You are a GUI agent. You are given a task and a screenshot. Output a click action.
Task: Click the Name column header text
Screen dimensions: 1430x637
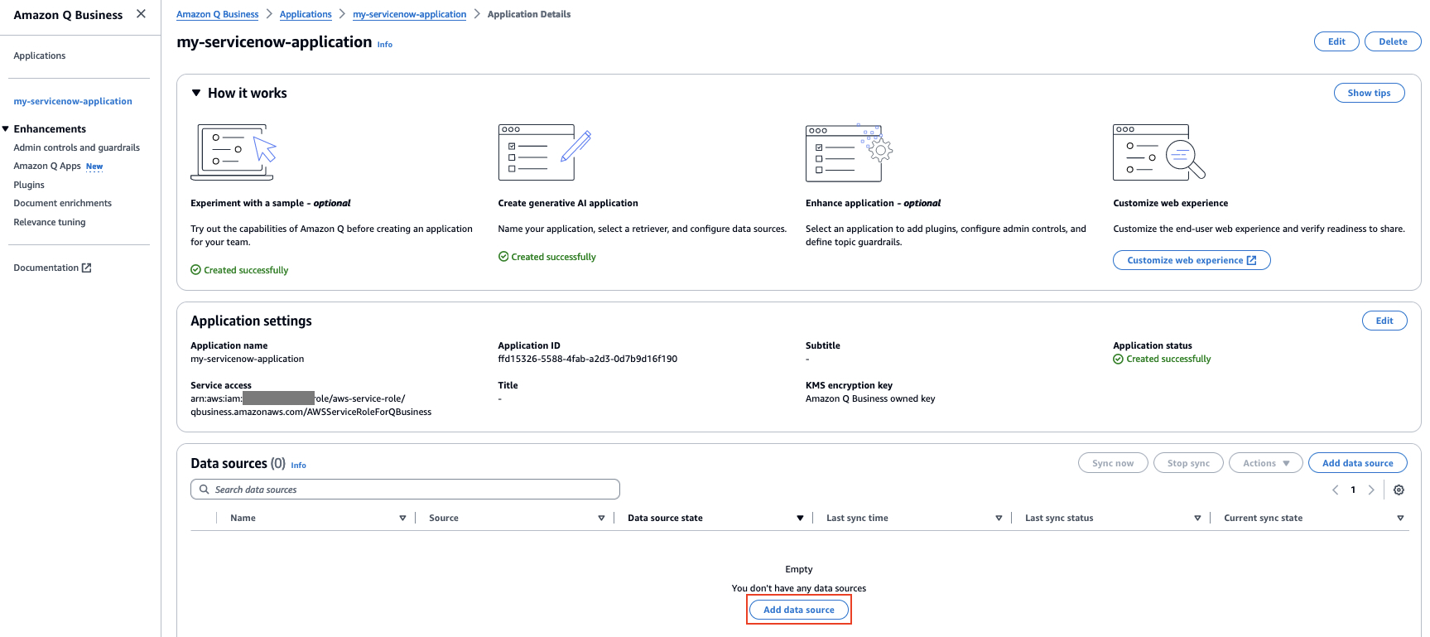[x=243, y=519]
